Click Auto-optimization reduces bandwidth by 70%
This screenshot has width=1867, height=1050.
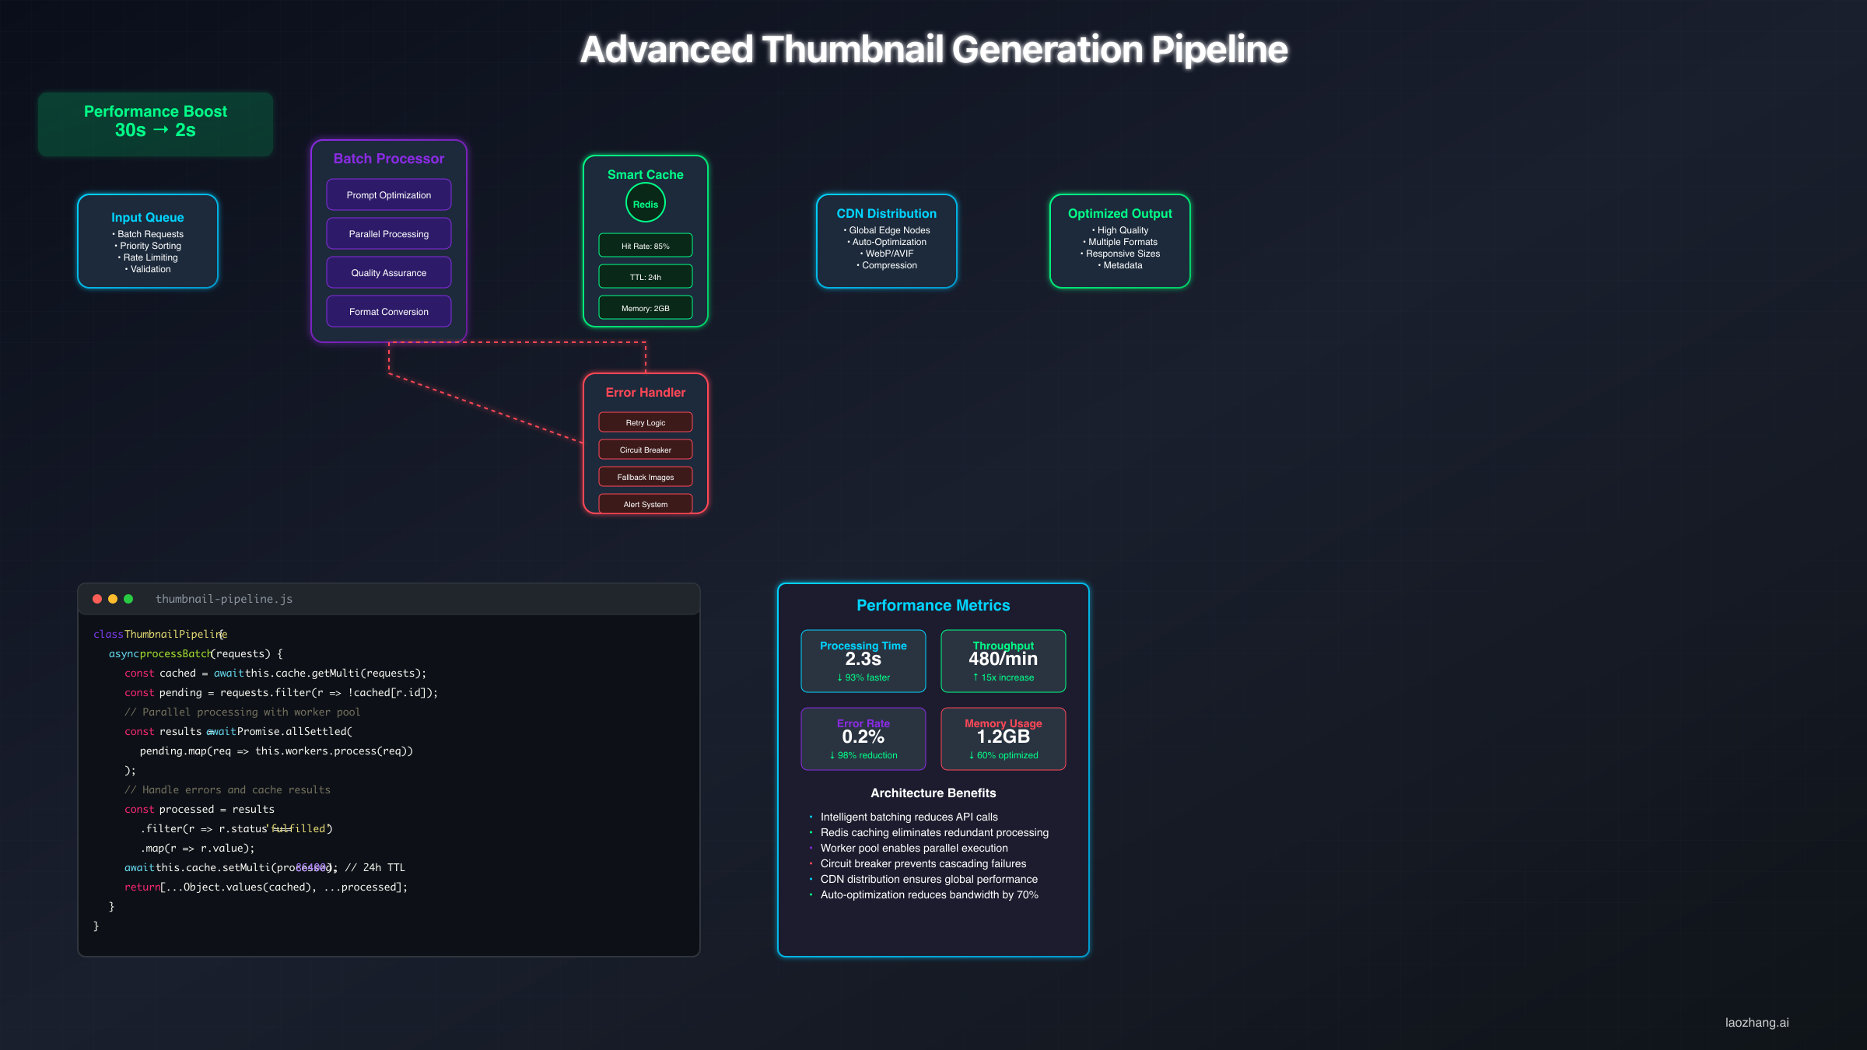929,894
